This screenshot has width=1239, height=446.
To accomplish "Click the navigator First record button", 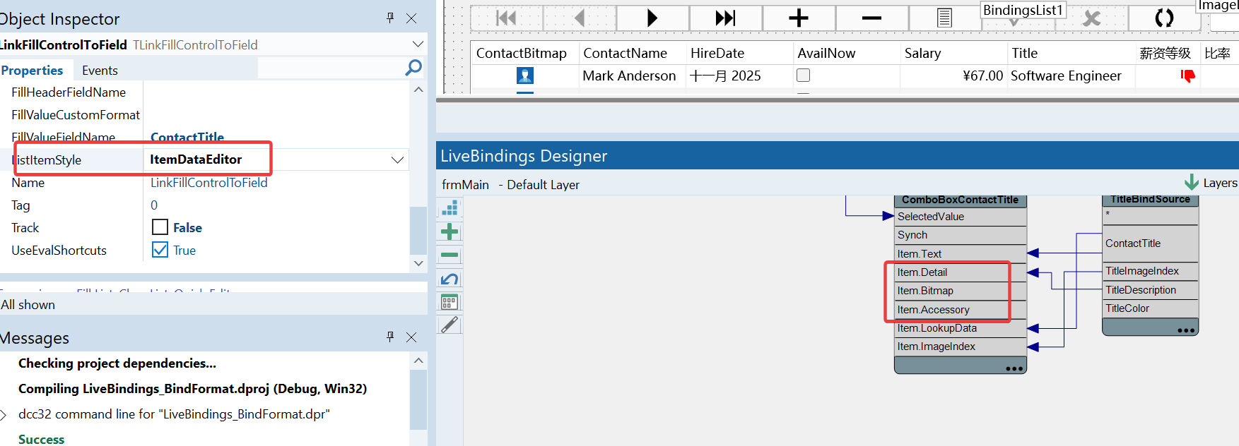I will click(x=506, y=18).
